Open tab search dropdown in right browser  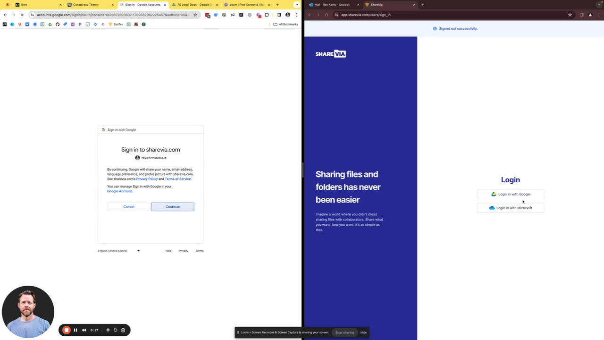tap(599, 5)
